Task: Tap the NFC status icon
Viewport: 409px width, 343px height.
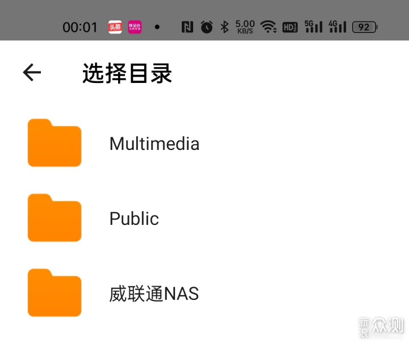Action: [187, 27]
